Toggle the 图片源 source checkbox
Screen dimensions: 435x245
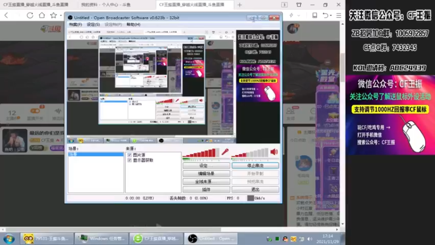click(x=129, y=155)
